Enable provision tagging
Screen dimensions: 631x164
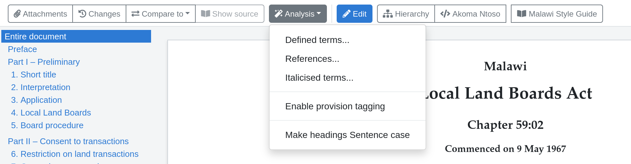pyautogui.click(x=335, y=106)
